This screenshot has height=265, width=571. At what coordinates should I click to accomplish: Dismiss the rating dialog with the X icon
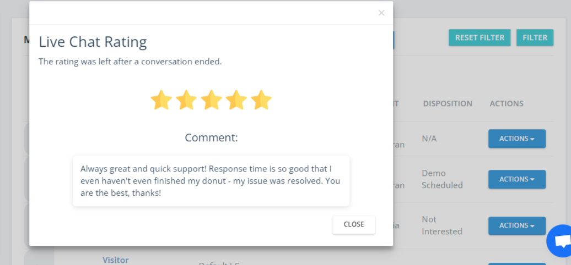point(381,13)
